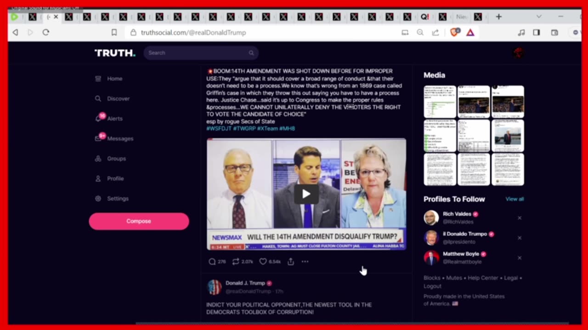
Task: Click the #TWGRP hashtag
Action: pyautogui.click(x=244, y=129)
